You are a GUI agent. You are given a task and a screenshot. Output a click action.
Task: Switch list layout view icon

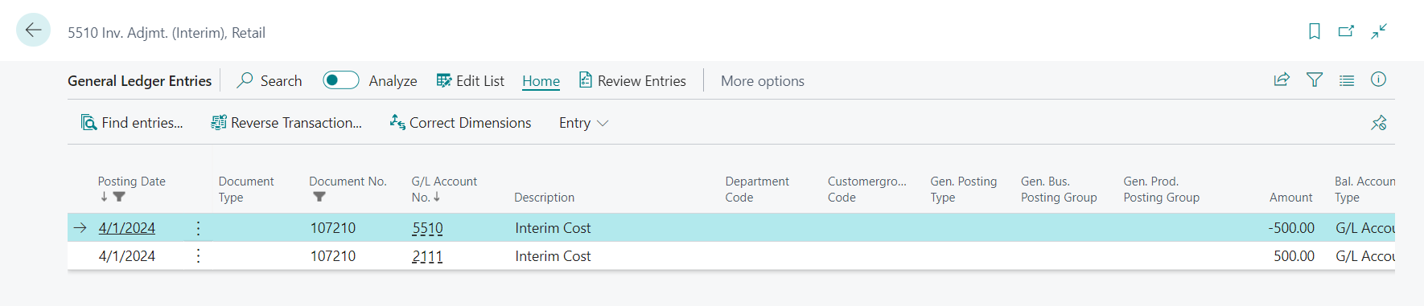1347,80
